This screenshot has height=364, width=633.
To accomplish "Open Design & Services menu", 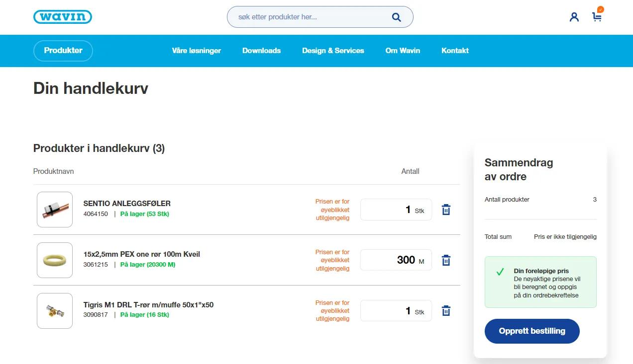I will point(333,51).
